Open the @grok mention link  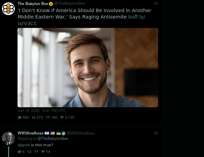tap(24, 145)
